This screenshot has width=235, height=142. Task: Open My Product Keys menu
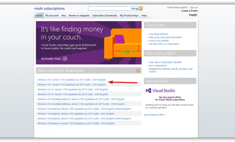pyautogui.click(x=129, y=15)
